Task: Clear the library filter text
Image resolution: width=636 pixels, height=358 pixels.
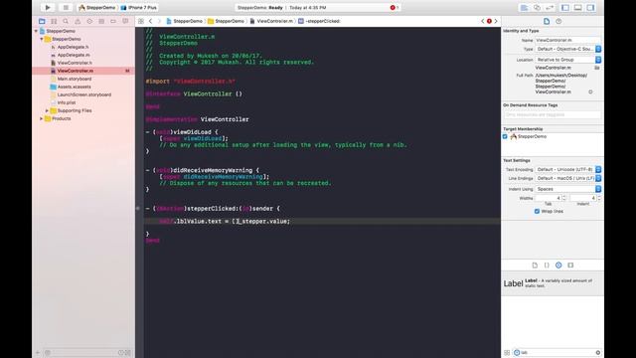Action: click(x=598, y=353)
